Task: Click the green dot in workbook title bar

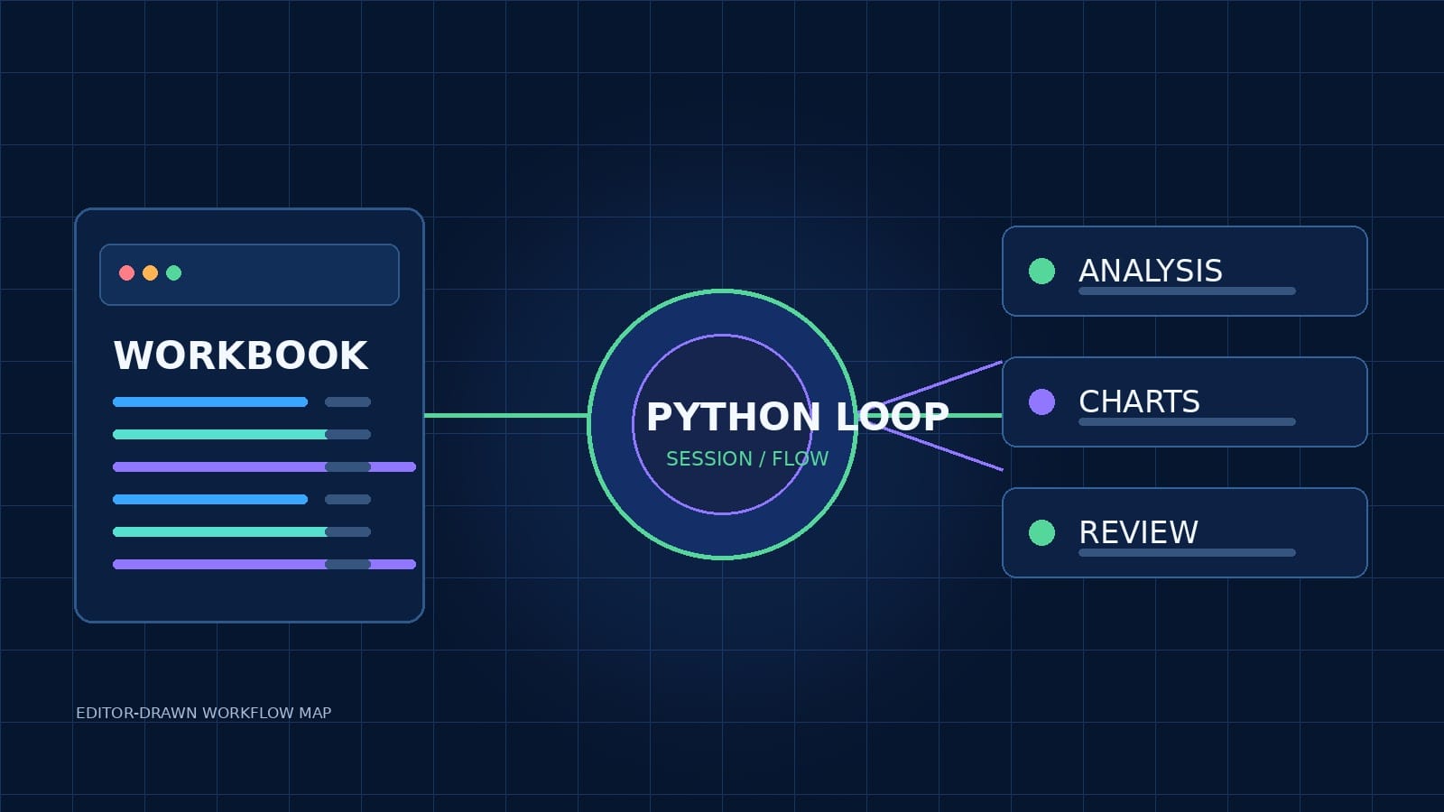Action: [173, 272]
